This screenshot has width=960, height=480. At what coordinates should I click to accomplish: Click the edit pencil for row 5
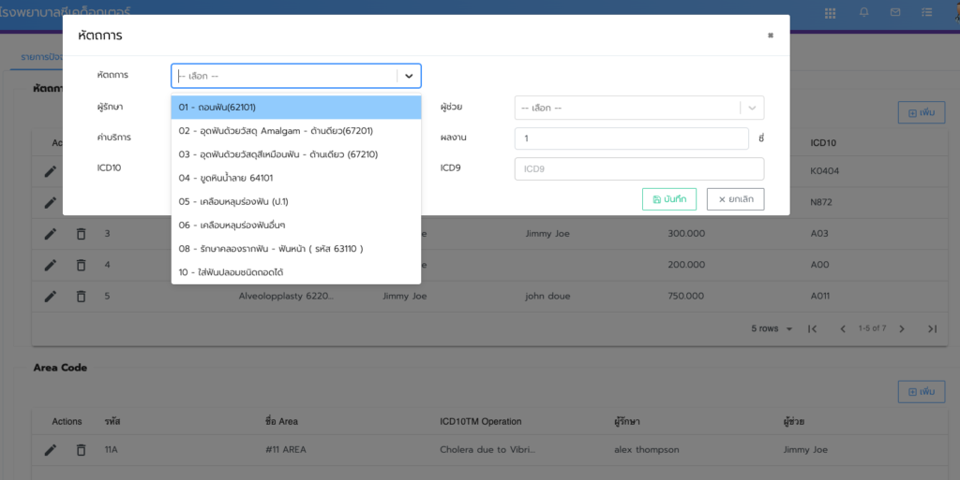(51, 297)
